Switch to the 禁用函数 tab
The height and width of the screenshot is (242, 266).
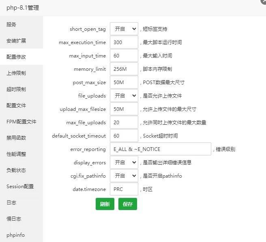coord(21,138)
